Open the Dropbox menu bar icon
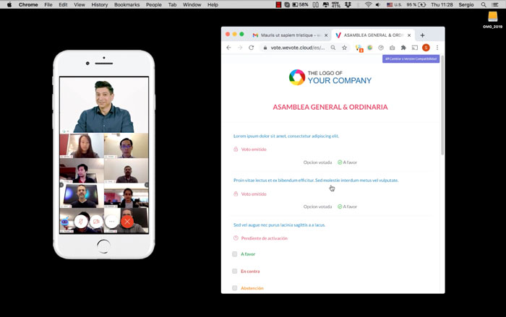Viewport: 506px width, 317px height. tap(348, 4)
